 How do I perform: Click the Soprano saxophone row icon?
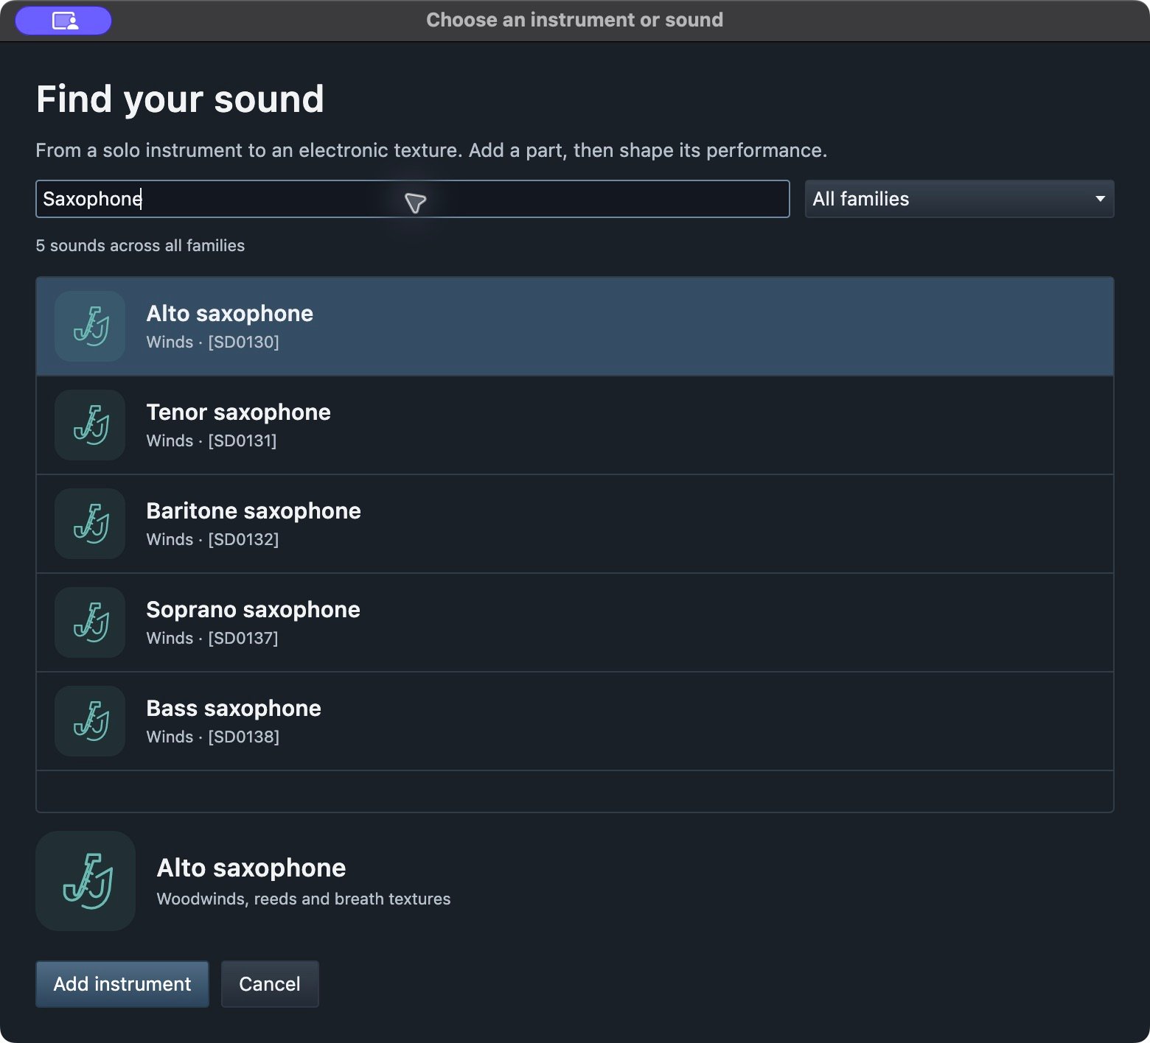click(x=90, y=622)
